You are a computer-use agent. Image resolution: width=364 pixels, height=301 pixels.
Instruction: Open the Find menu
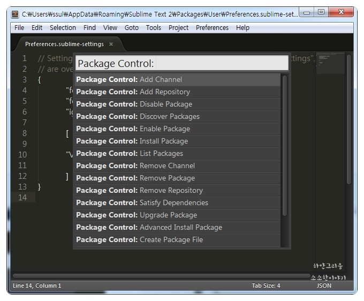tap(89, 28)
